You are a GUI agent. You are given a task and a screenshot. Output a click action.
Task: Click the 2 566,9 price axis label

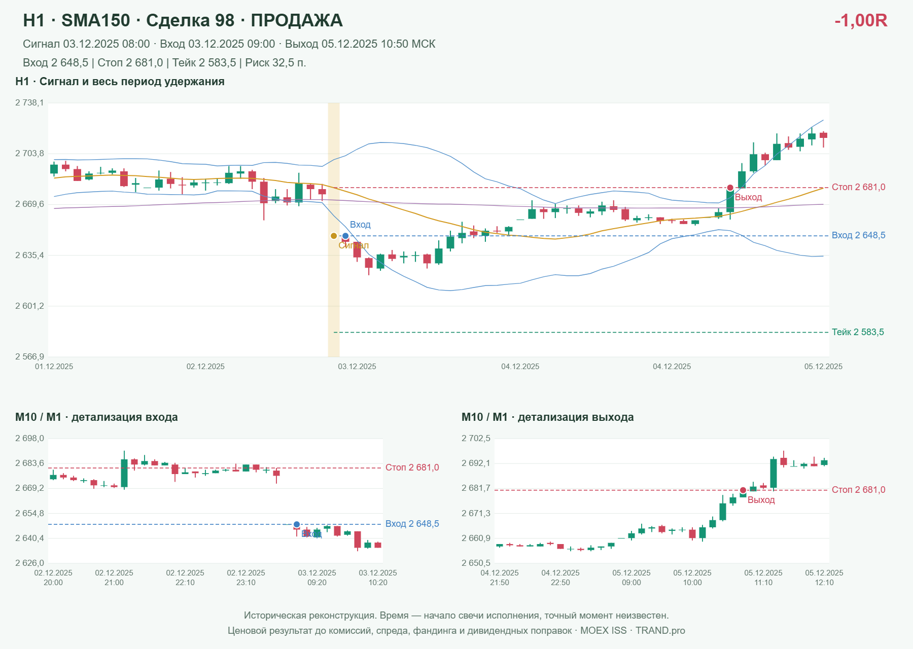(29, 356)
